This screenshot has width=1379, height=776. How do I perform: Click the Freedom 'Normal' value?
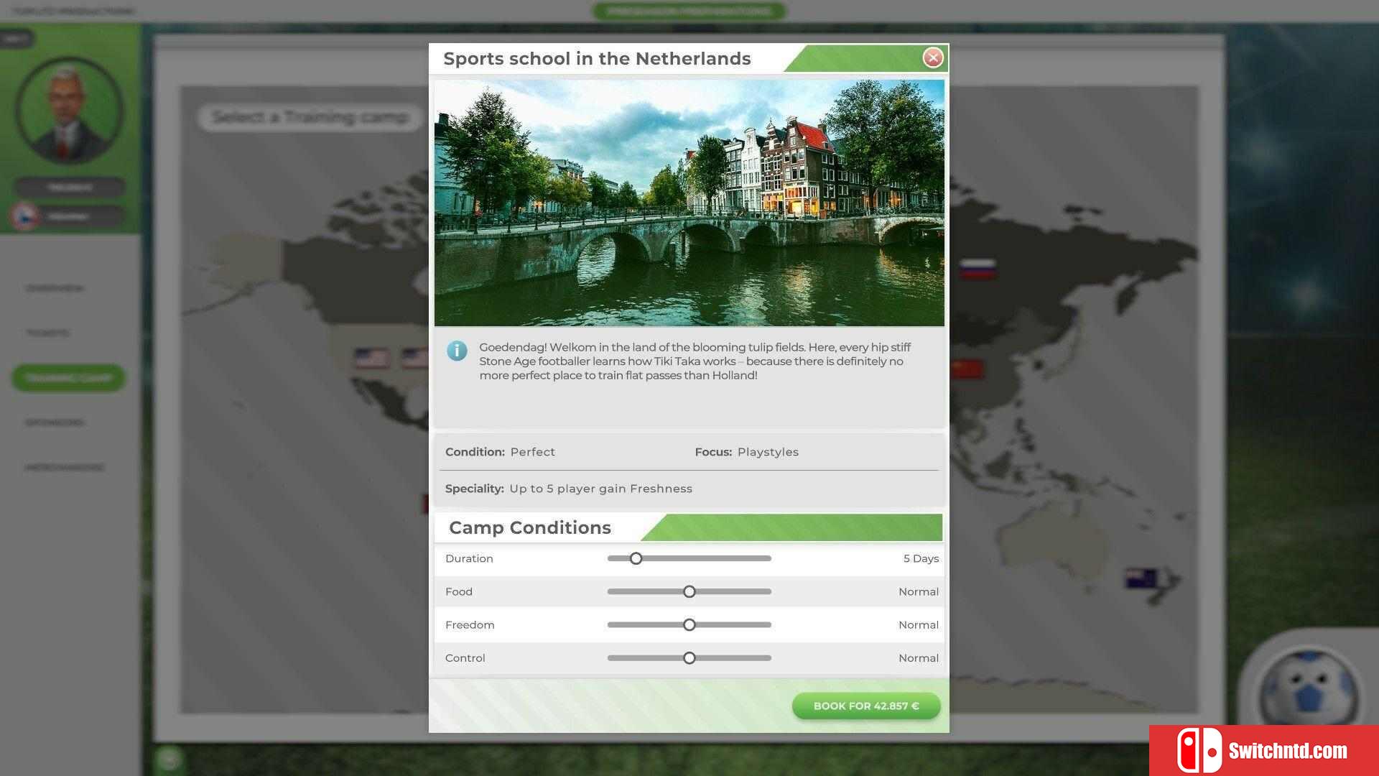tap(918, 624)
